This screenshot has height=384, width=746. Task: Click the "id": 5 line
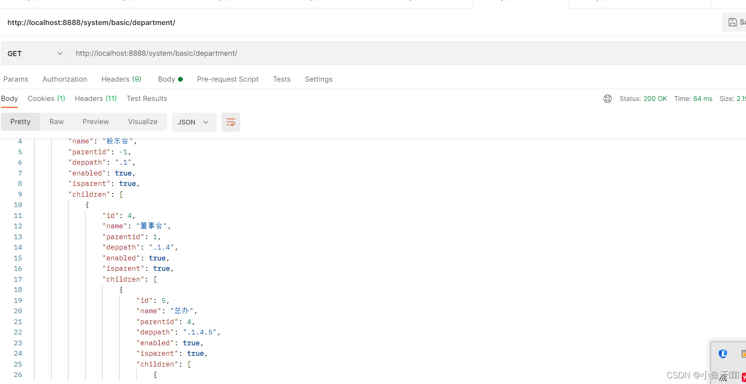point(153,301)
